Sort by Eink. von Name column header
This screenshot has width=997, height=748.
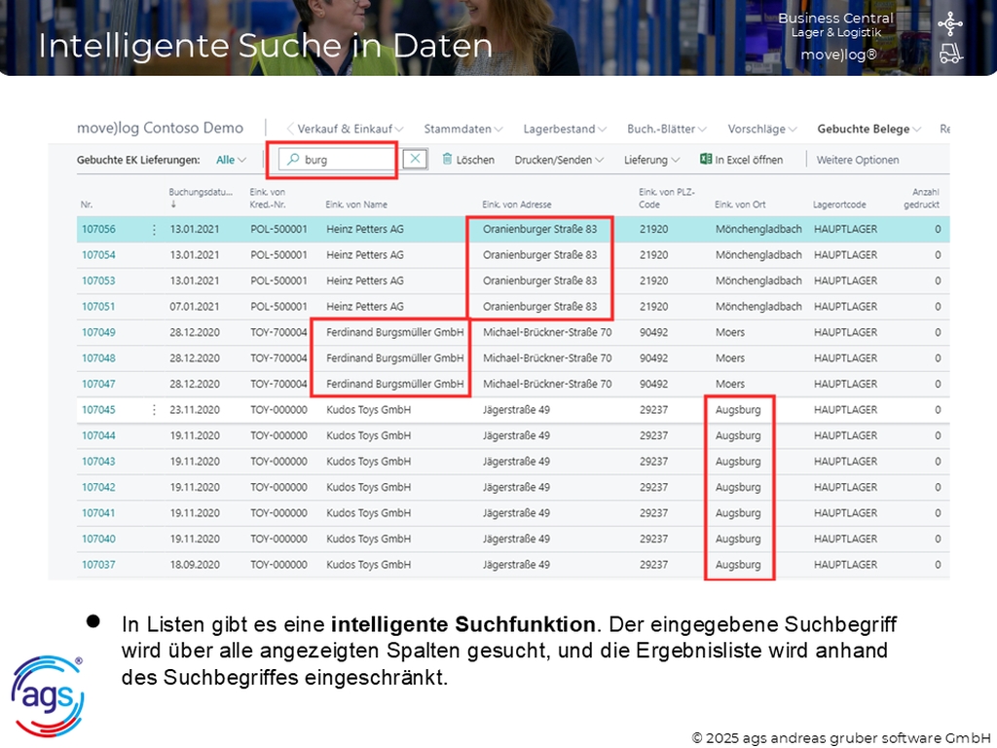(x=356, y=205)
